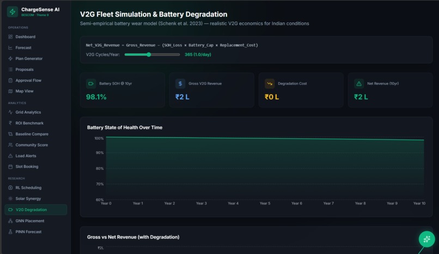This screenshot has width=439, height=254.
Task: Click the Map View map icon
Action: pos(10,91)
